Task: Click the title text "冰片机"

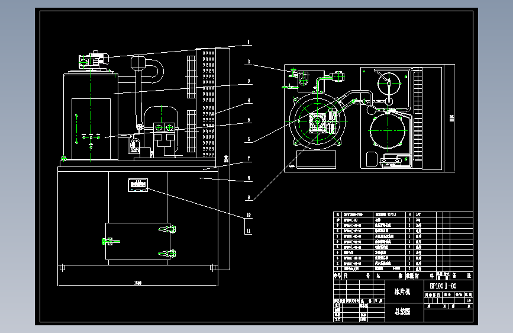Action: pos(402,292)
